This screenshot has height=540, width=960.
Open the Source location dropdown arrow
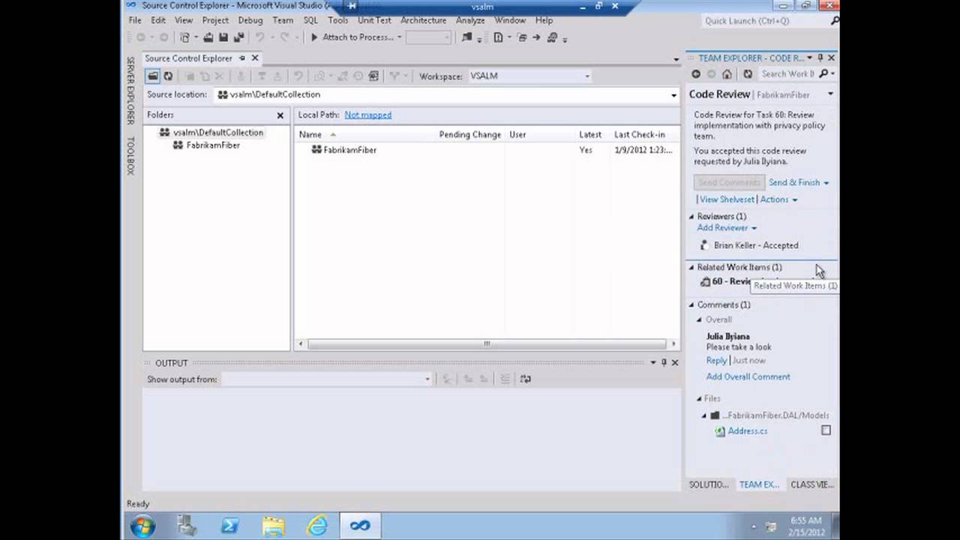point(673,95)
